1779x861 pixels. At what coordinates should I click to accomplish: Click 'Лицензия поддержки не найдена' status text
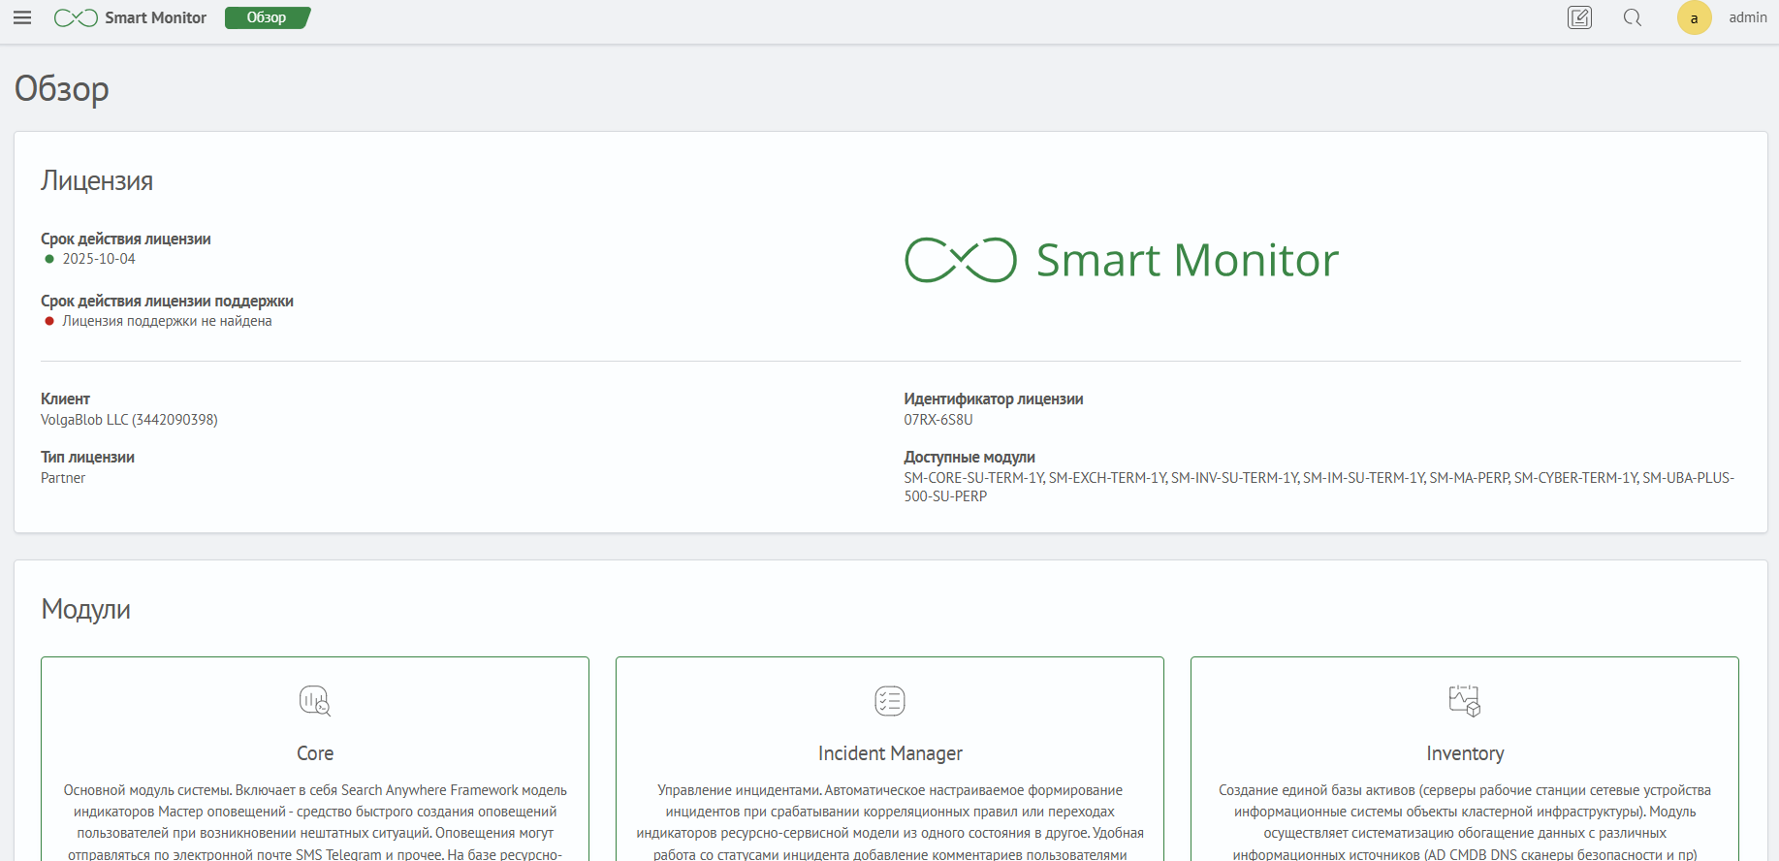(x=167, y=321)
